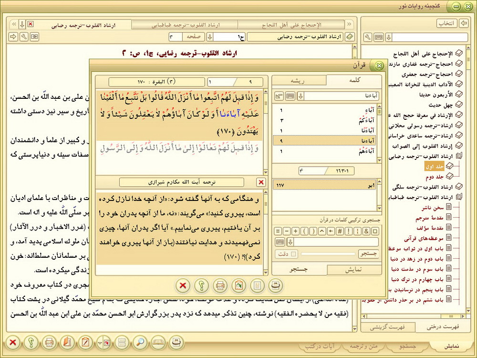This screenshot has width=477, height=358.
Task: Collapse the ارشاد القلوب-ترجمه طباطبایی tree node
Action: (459, 197)
